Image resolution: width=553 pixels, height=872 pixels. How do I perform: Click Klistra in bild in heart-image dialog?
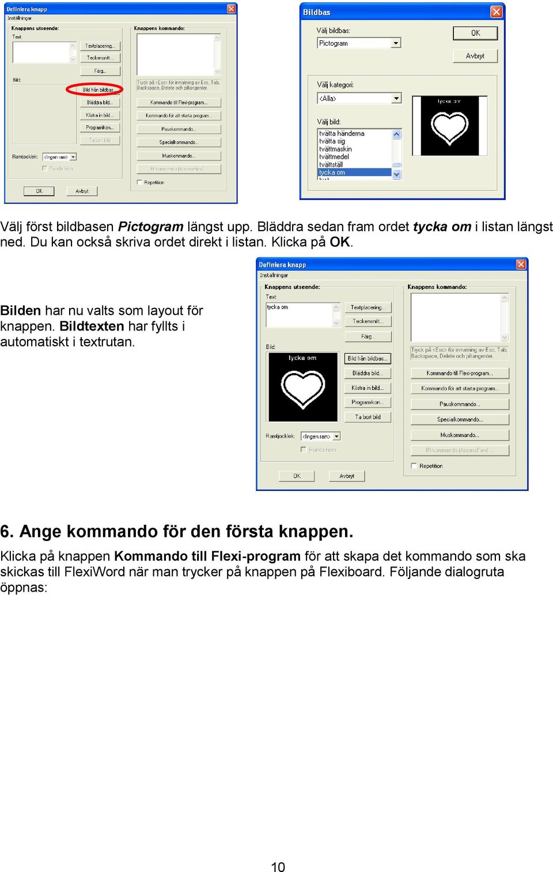[368, 388]
